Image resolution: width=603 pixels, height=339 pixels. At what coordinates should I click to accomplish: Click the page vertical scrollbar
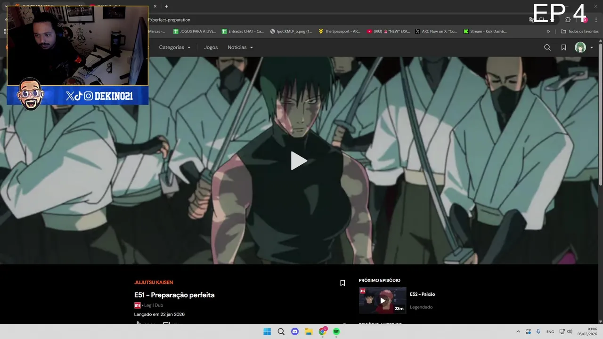(600, 115)
